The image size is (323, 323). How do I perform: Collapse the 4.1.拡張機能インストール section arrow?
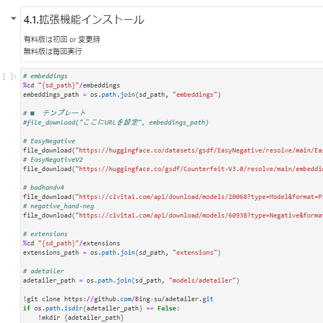coord(13,19)
